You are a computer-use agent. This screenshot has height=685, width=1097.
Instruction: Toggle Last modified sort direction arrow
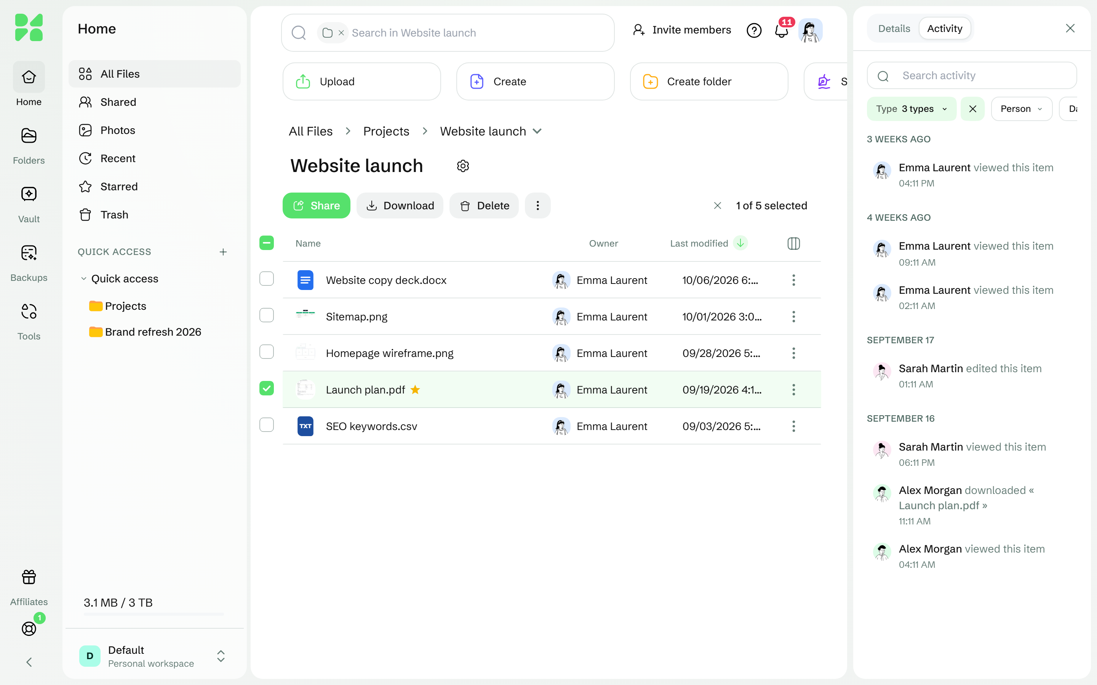[740, 243]
